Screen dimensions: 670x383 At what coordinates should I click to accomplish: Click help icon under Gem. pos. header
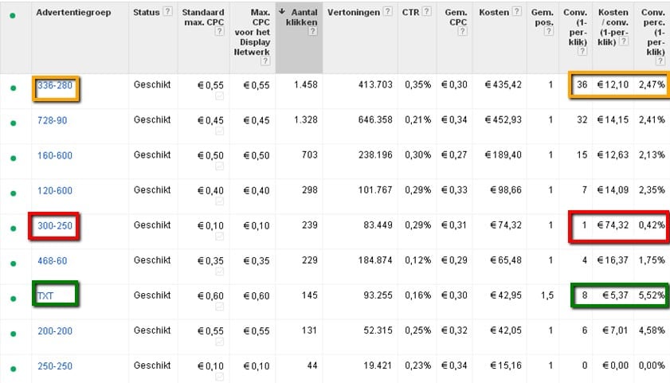[x=549, y=31]
